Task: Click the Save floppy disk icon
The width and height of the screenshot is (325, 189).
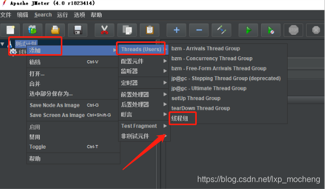Action: 78,30
